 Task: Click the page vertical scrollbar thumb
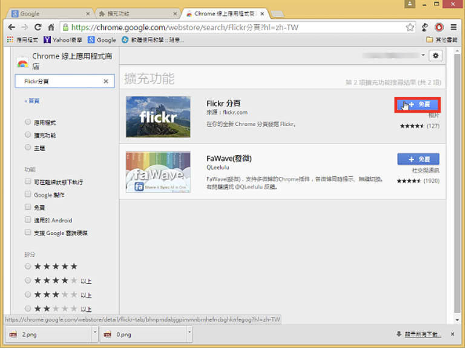pos(458,183)
